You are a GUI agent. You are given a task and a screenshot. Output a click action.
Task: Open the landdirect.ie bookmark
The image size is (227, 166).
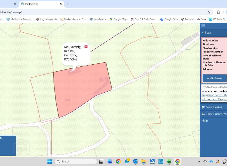point(98,19)
